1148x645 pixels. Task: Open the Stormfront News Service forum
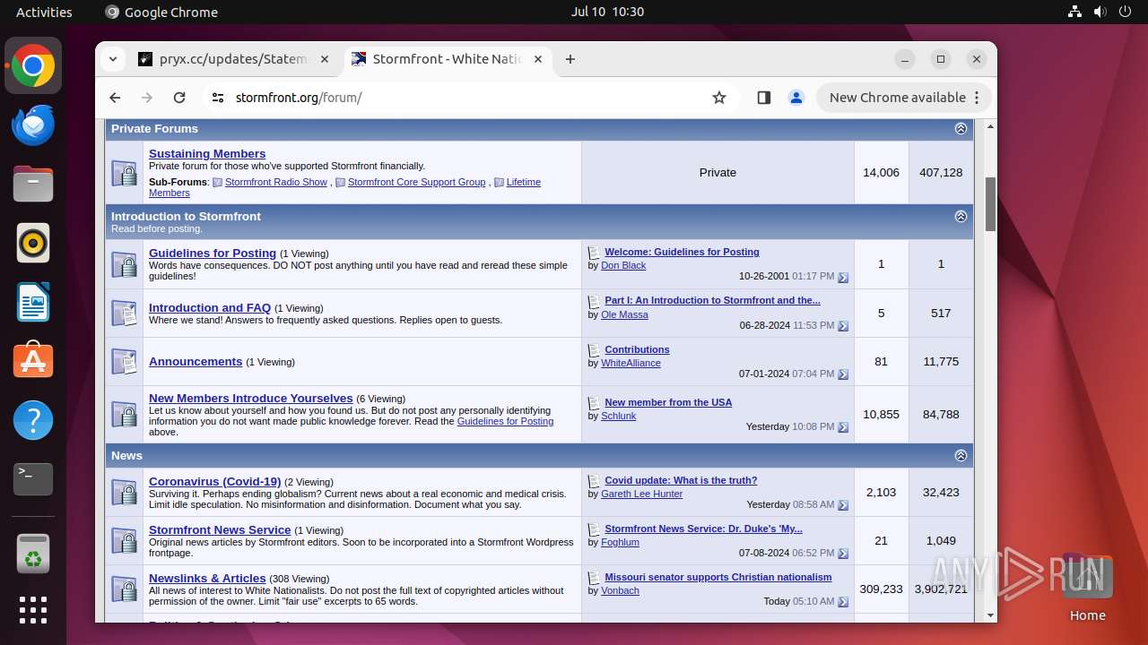[220, 530]
